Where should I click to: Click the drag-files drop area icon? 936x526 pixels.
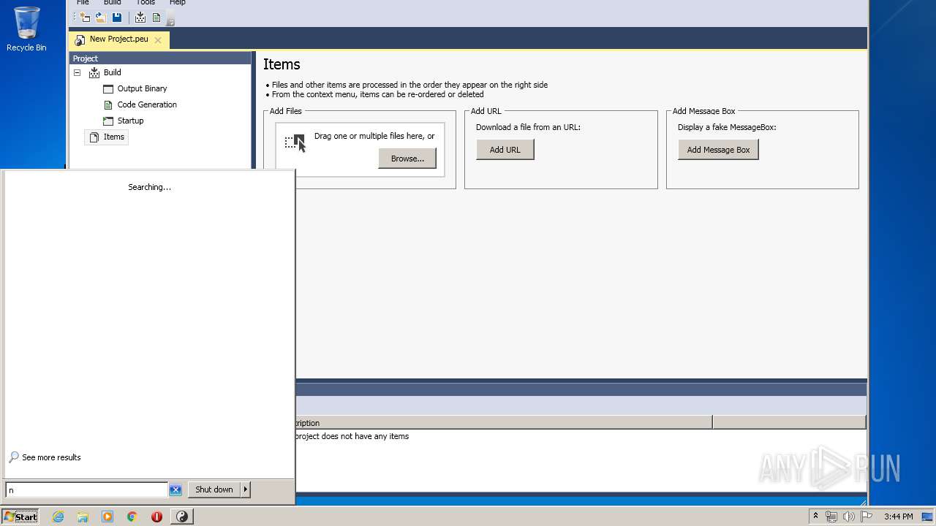tap(295, 142)
